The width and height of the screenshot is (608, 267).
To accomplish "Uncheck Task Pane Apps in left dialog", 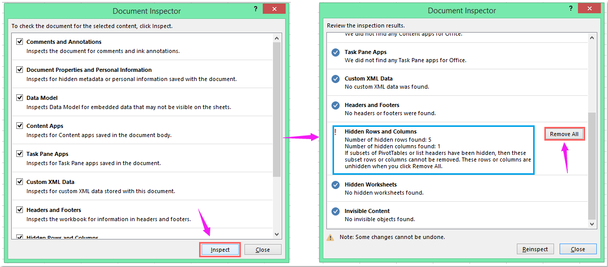I will (x=19, y=154).
